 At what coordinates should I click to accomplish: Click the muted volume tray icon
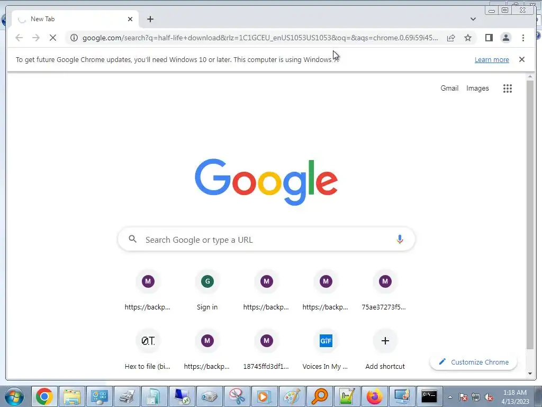point(489,397)
